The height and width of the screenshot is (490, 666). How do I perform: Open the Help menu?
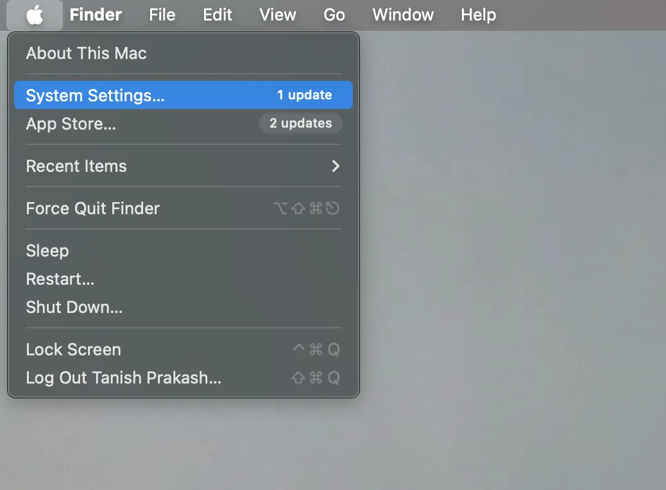tap(478, 15)
